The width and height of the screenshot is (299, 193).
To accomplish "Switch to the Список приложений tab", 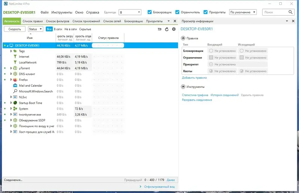I will click(86, 21).
